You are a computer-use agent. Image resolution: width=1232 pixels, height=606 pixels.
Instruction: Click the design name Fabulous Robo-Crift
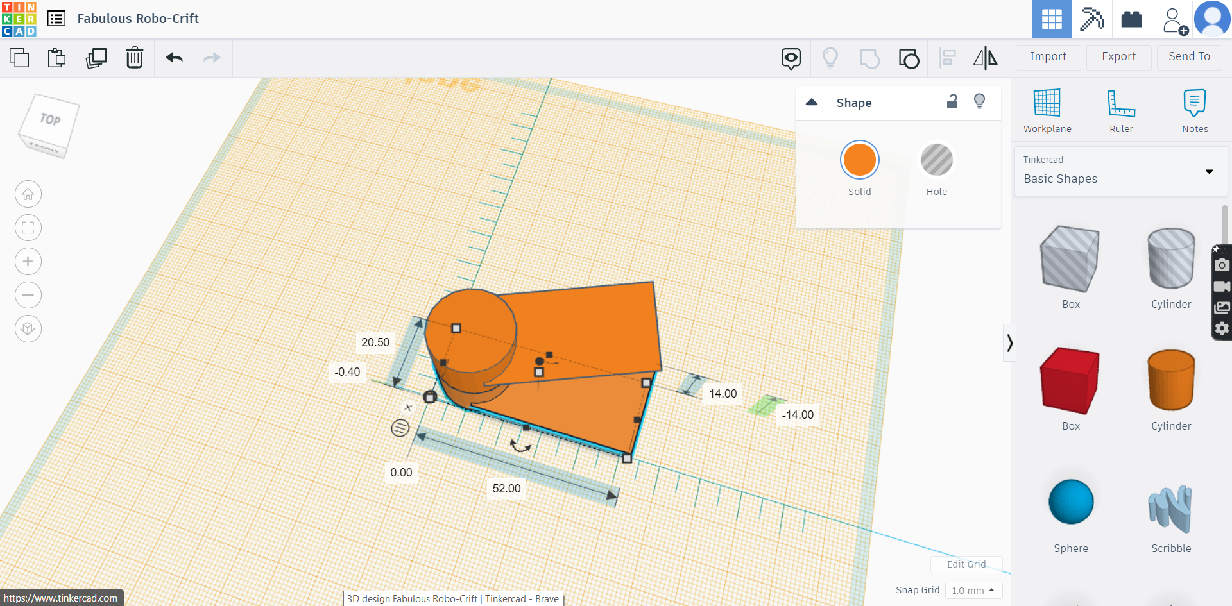click(138, 19)
